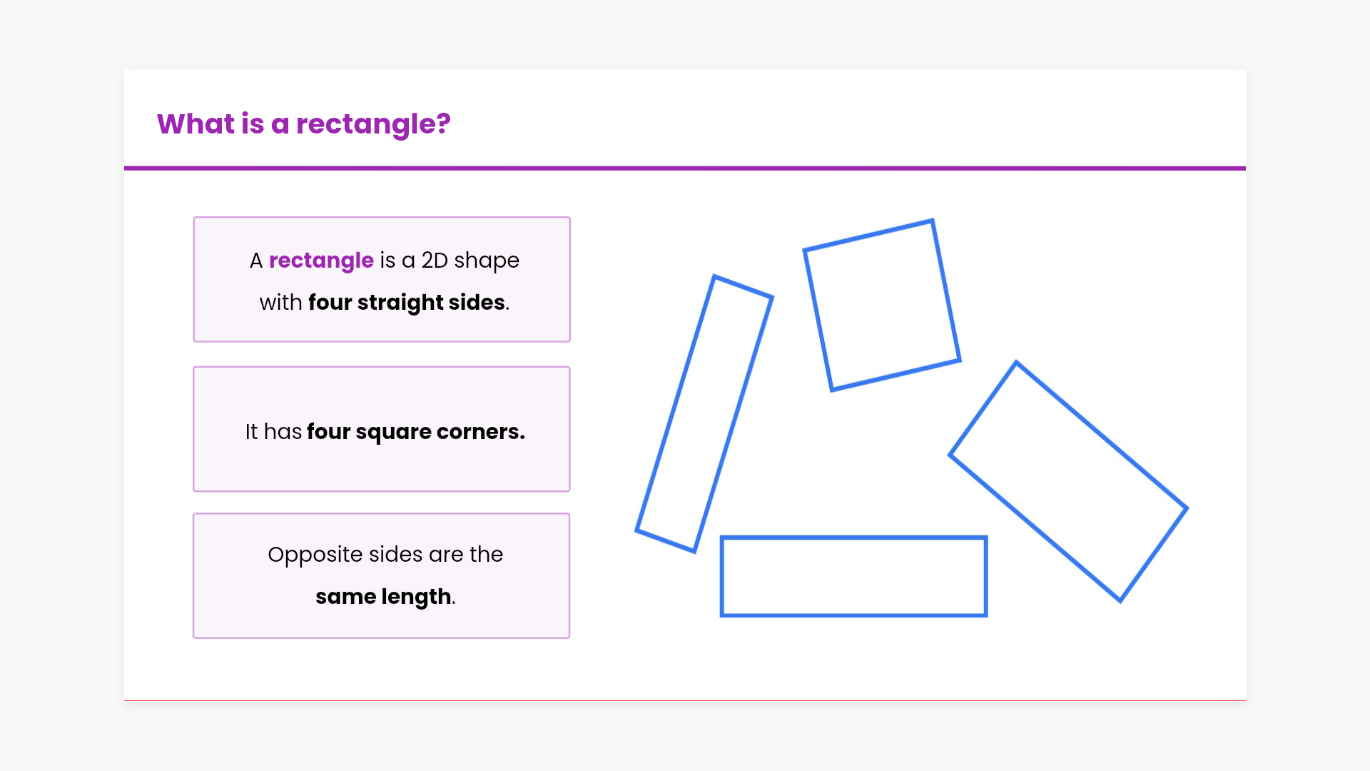Screen dimensions: 1370x771
Task: Click the purple divider line under the title
Action: (685, 168)
